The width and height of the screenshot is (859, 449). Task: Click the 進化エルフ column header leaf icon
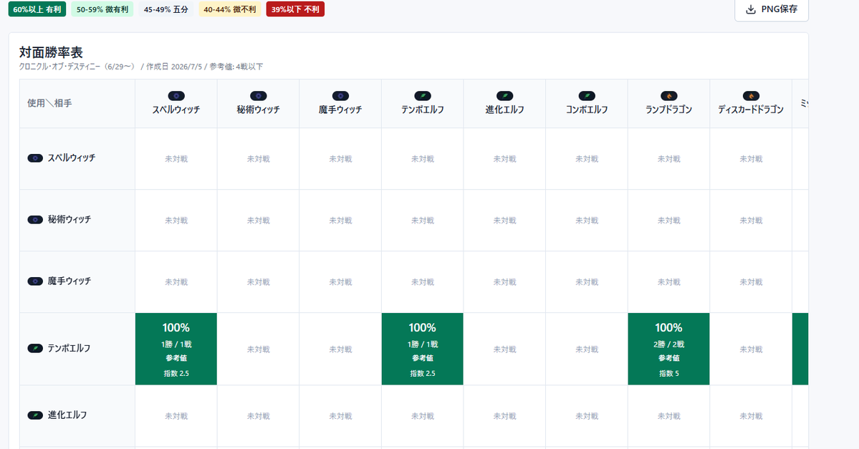coord(504,96)
